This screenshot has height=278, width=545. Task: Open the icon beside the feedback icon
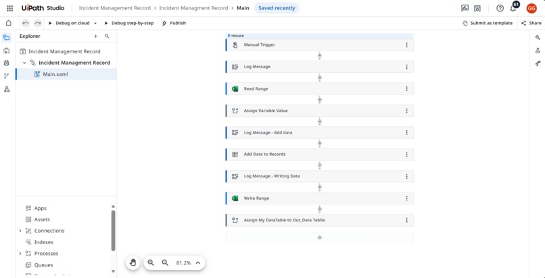(477, 8)
